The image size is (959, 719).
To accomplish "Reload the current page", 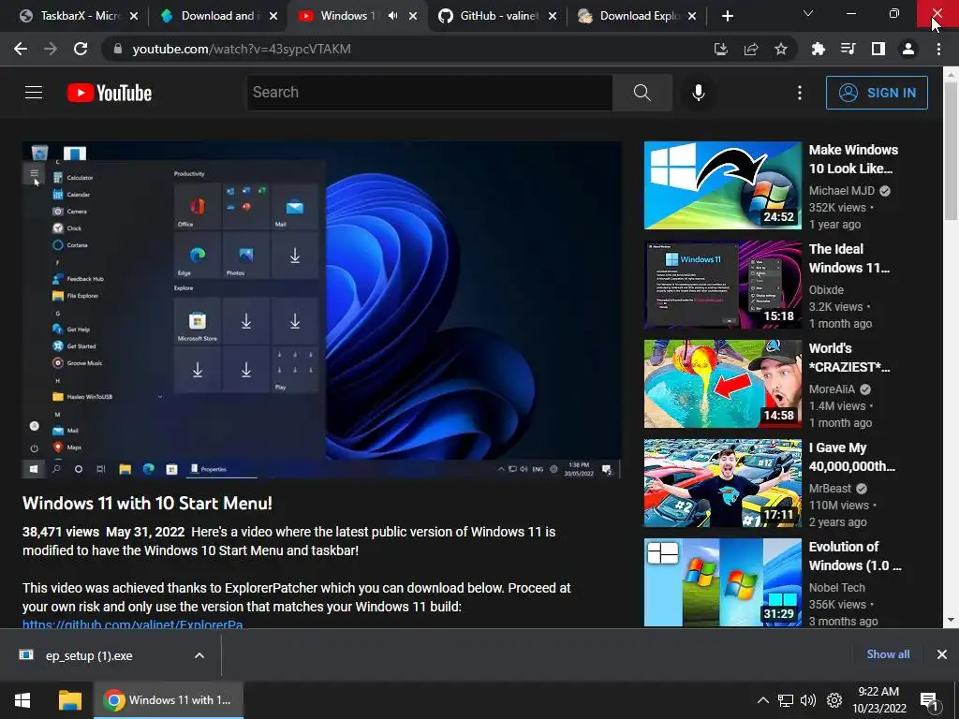I will coord(81,49).
